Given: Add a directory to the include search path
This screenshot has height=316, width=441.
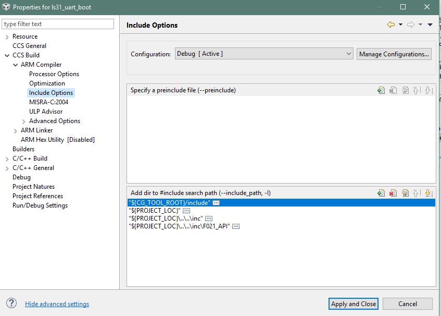Looking at the screenshot, I should tap(381, 192).
